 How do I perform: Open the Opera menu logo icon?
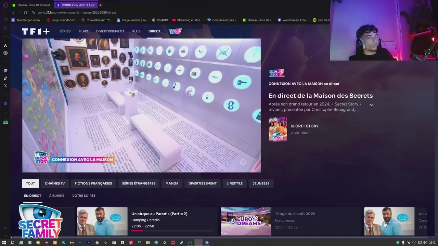click(5, 5)
